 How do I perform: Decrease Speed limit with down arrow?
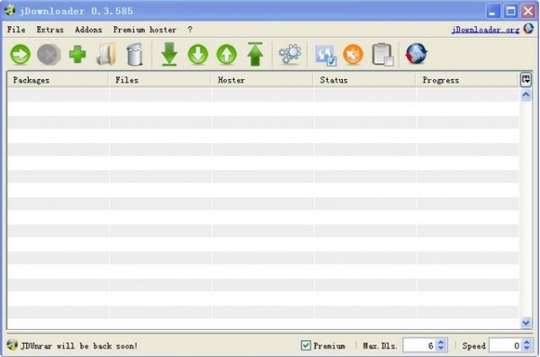[x=526, y=348]
